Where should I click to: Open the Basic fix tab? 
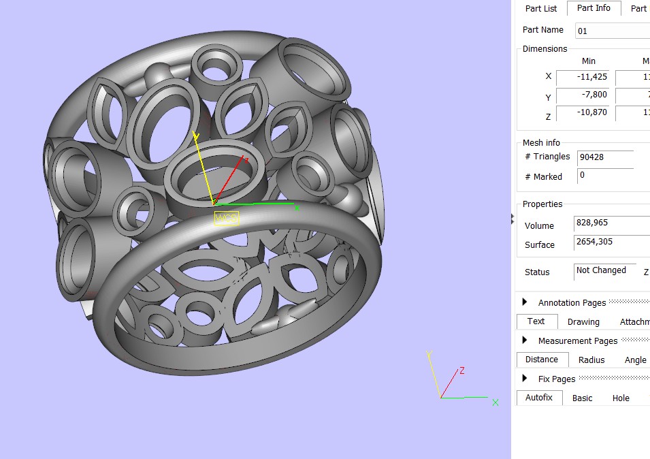point(583,398)
